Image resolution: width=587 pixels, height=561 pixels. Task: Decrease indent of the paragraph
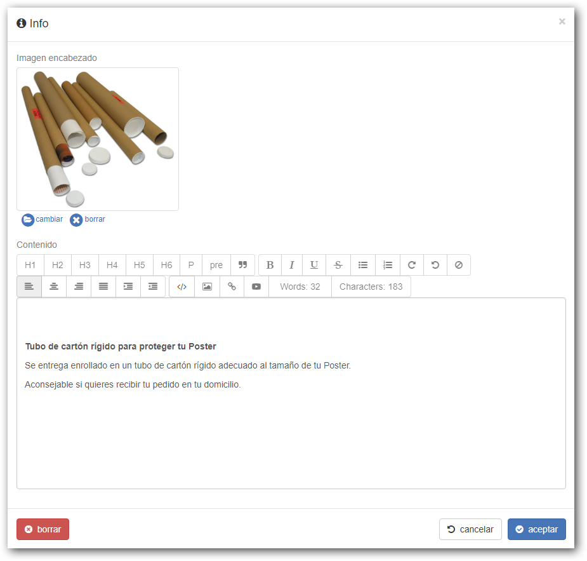click(153, 287)
